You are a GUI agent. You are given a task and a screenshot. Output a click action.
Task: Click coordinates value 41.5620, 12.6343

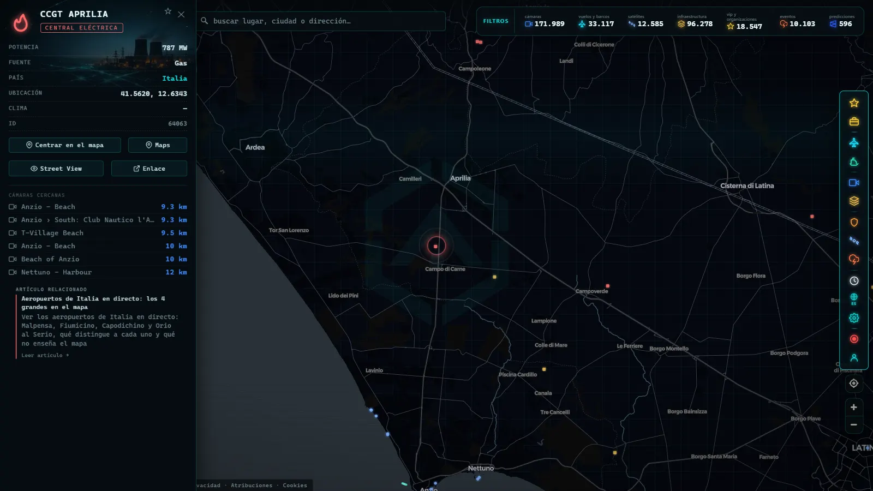(154, 94)
